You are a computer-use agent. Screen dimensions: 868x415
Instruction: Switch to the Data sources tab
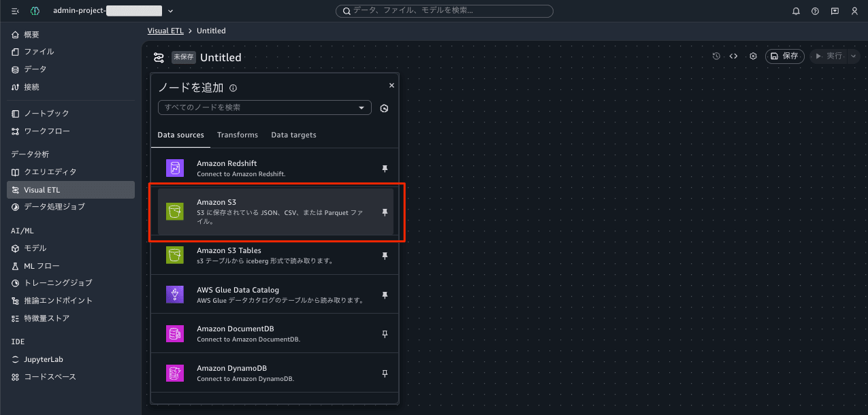[180, 135]
